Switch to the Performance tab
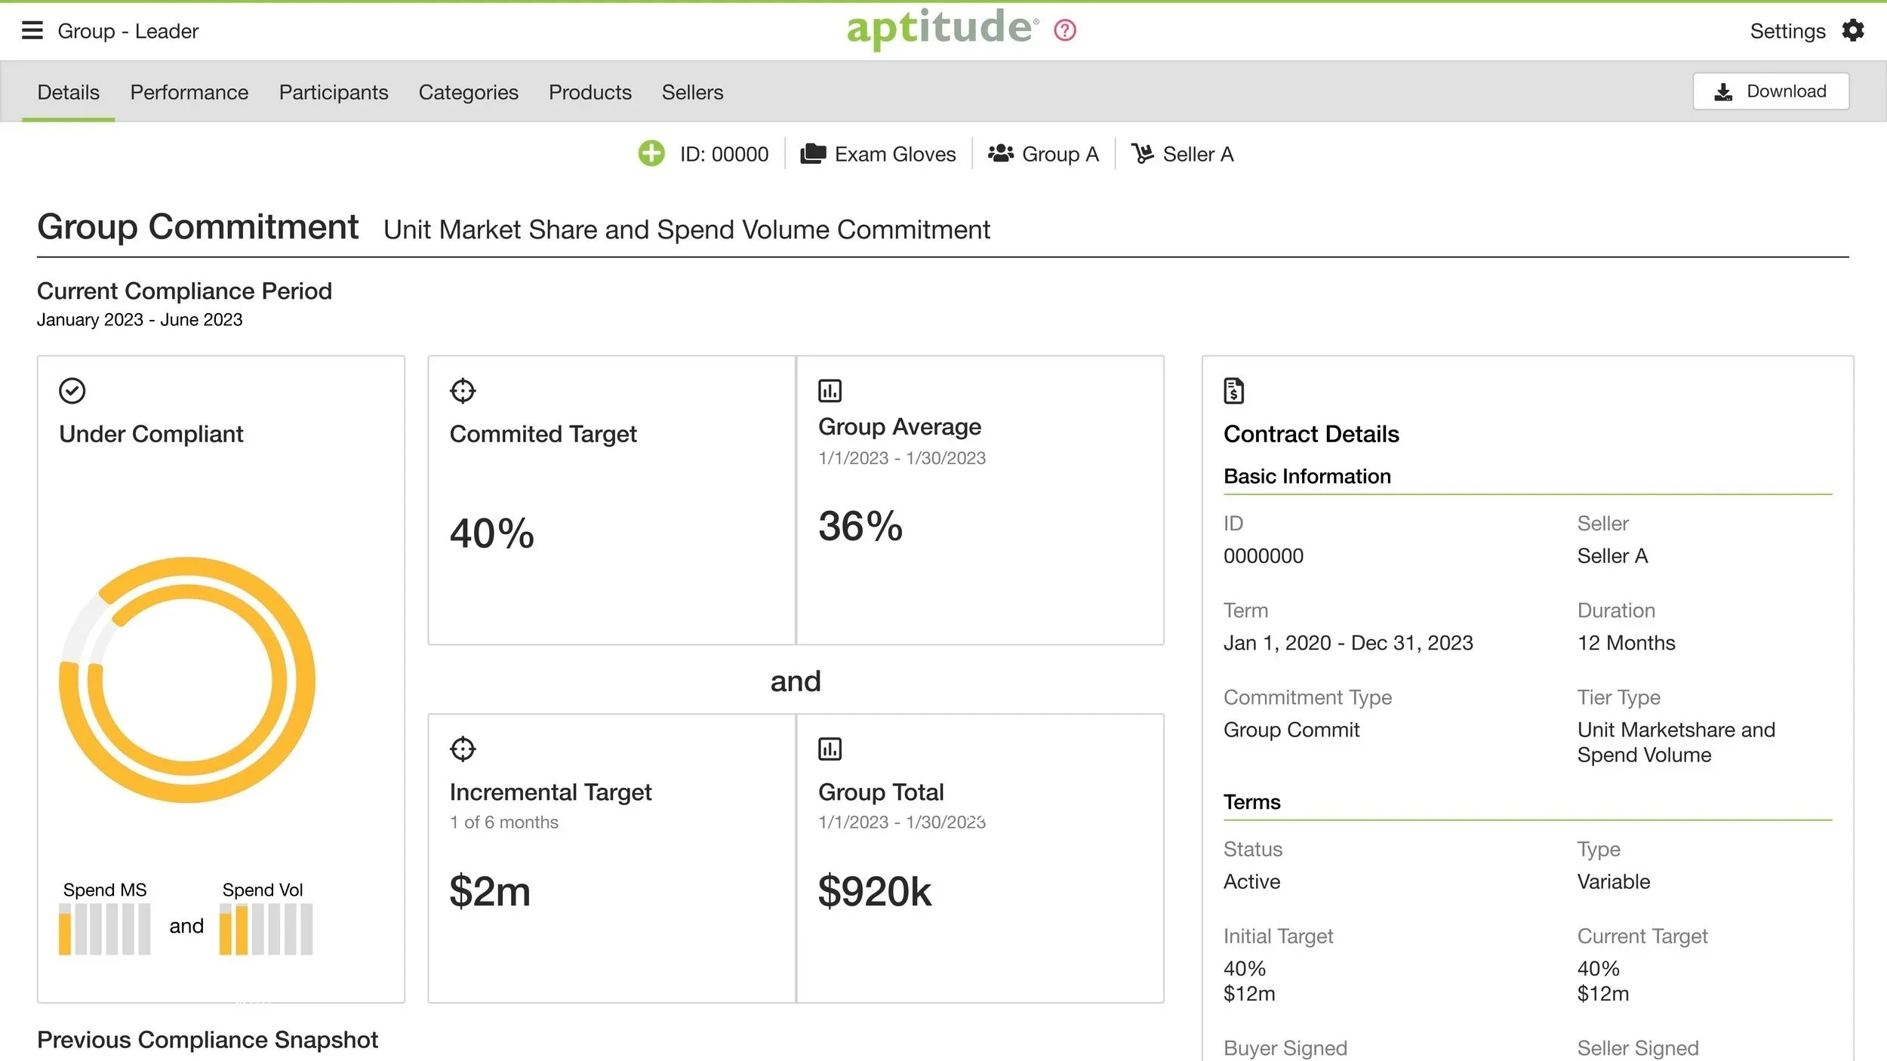The image size is (1887, 1061). tap(189, 92)
